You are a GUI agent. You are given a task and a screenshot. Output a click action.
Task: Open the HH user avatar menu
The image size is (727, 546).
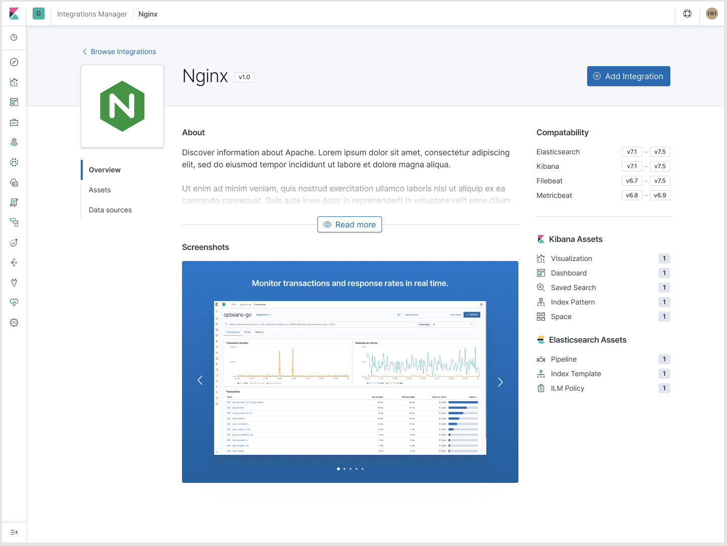pyautogui.click(x=712, y=14)
